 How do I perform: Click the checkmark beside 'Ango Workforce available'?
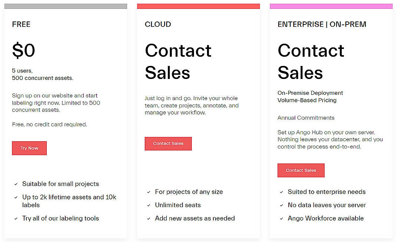pyautogui.click(x=282, y=218)
